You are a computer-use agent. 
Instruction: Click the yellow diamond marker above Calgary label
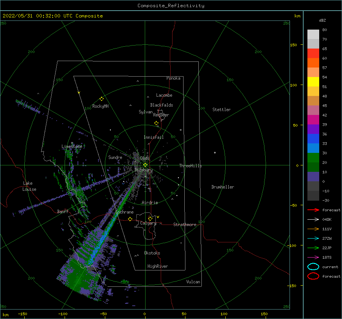click(150, 218)
